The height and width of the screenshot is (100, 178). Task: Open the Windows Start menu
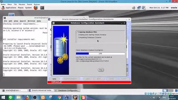click(3, 97)
